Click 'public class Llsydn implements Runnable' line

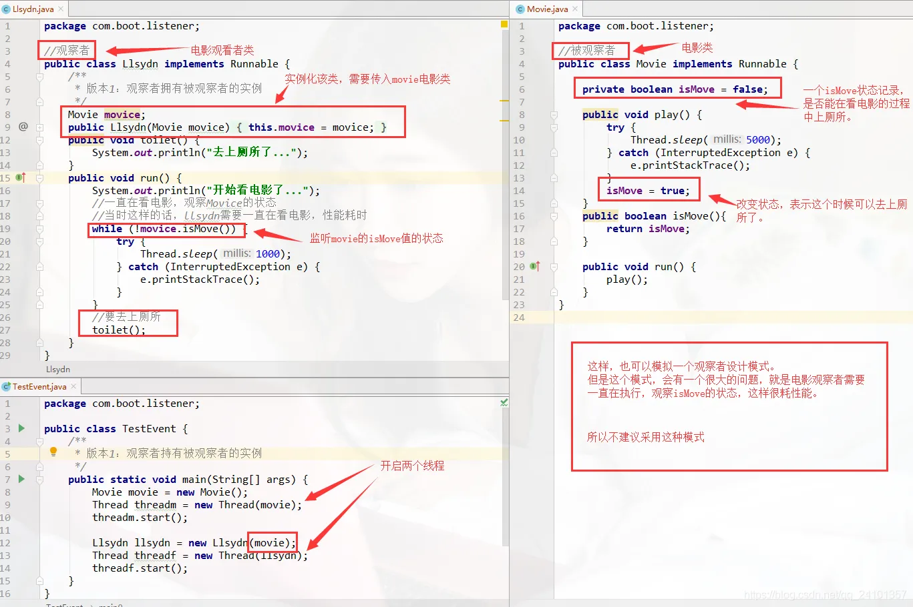[x=167, y=63]
